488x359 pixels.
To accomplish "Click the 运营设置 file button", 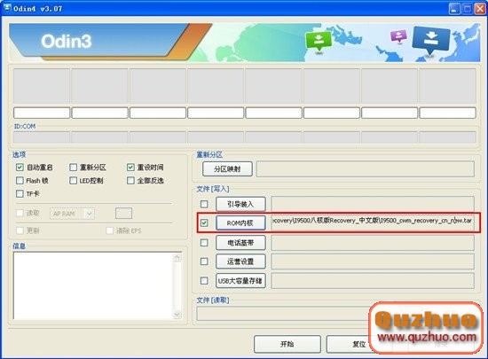I will pos(240,261).
